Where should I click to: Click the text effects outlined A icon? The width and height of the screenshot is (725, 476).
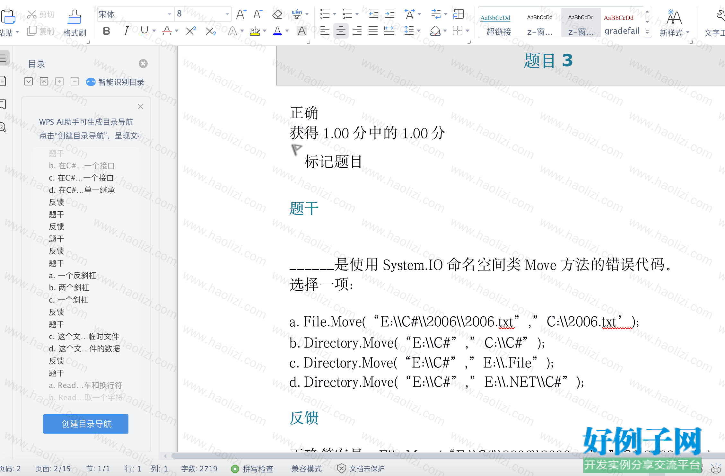[x=232, y=31]
